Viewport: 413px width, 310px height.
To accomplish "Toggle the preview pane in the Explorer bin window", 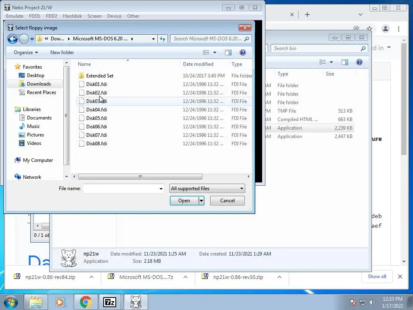I will [x=345, y=62].
